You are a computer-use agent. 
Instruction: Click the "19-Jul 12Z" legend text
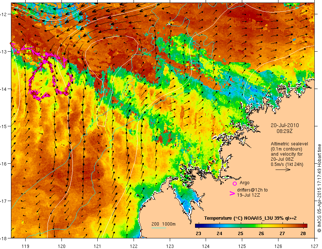click(x=248, y=195)
